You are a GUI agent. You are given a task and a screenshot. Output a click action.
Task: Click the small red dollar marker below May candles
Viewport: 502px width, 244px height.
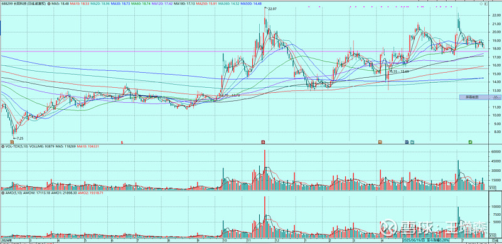pyautogui.click(x=121, y=142)
